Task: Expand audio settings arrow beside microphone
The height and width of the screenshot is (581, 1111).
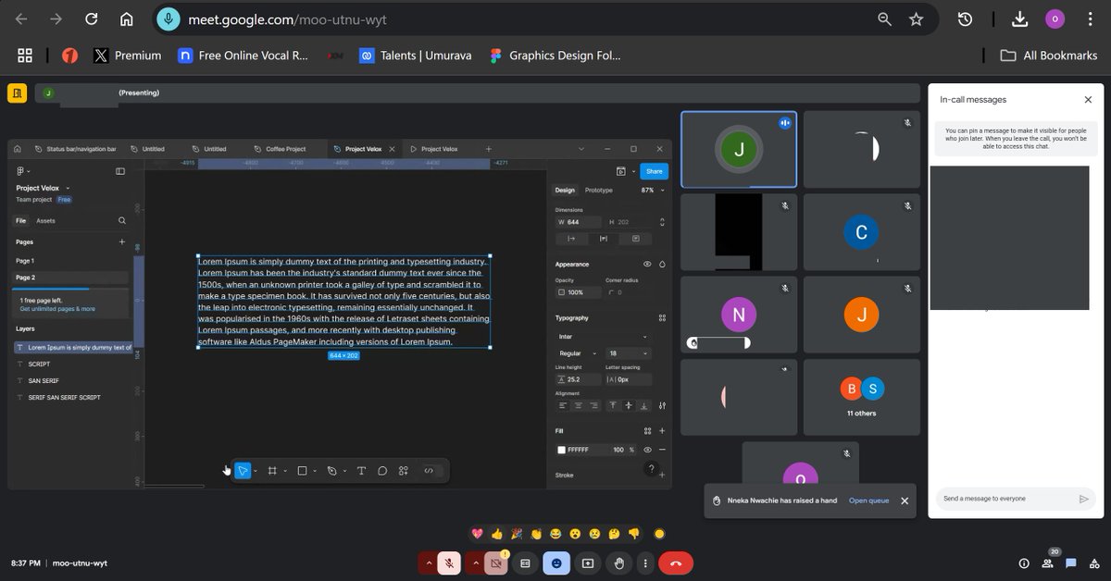Action: 428,562
